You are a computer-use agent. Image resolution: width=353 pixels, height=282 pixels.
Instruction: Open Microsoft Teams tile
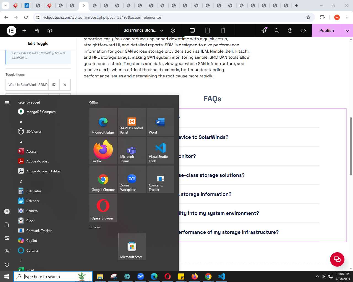132,151
